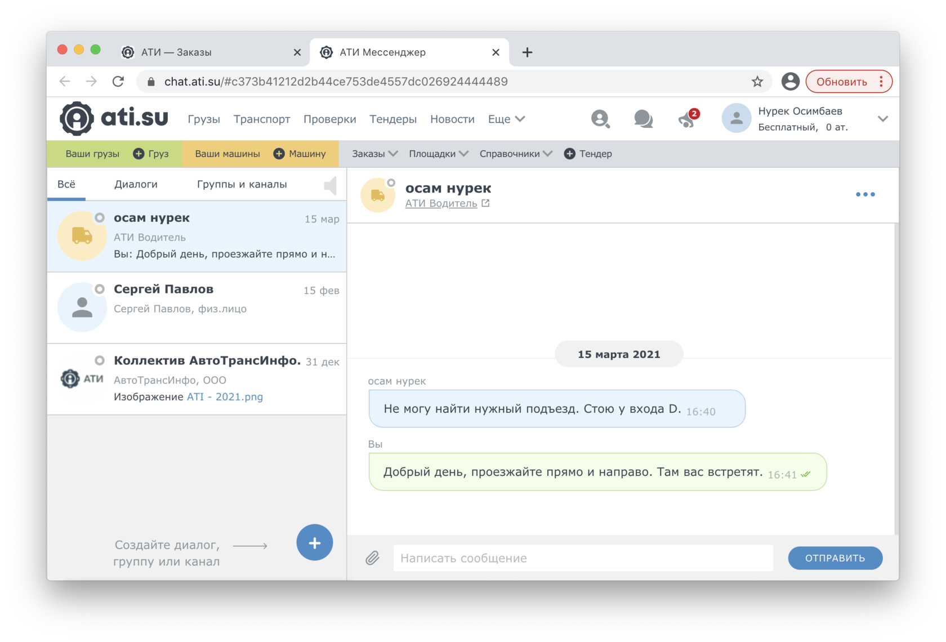The width and height of the screenshot is (946, 642).
Task: Go forward with the browser forward arrow
Action: [91, 82]
